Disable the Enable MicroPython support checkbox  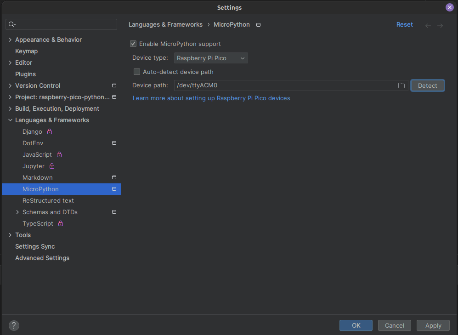coord(133,44)
